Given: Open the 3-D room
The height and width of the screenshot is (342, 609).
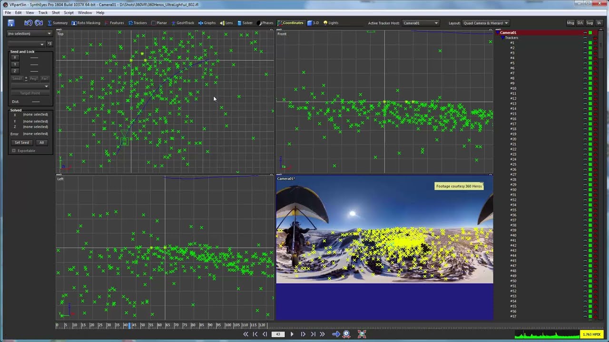Looking at the screenshot, I should (x=313, y=23).
